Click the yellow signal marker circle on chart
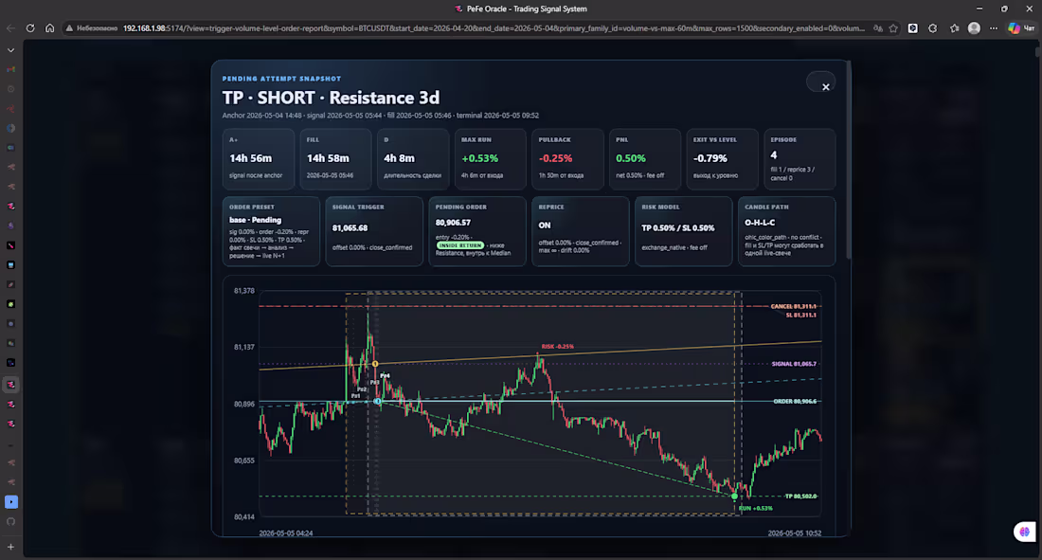Image resolution: width=1042 pixels, height=560 pixels. point(375,364)
